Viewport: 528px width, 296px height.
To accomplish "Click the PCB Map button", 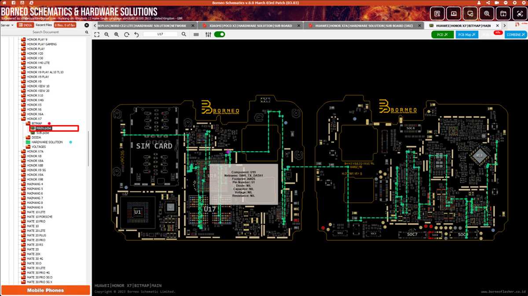I will pyautogui.click(x=467, y=34).
